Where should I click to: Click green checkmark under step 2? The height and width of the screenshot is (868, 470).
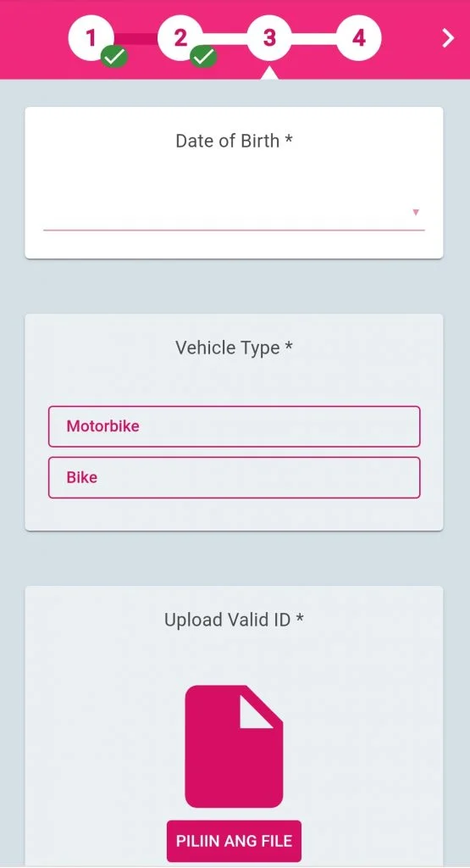click(x=203, y=56)
